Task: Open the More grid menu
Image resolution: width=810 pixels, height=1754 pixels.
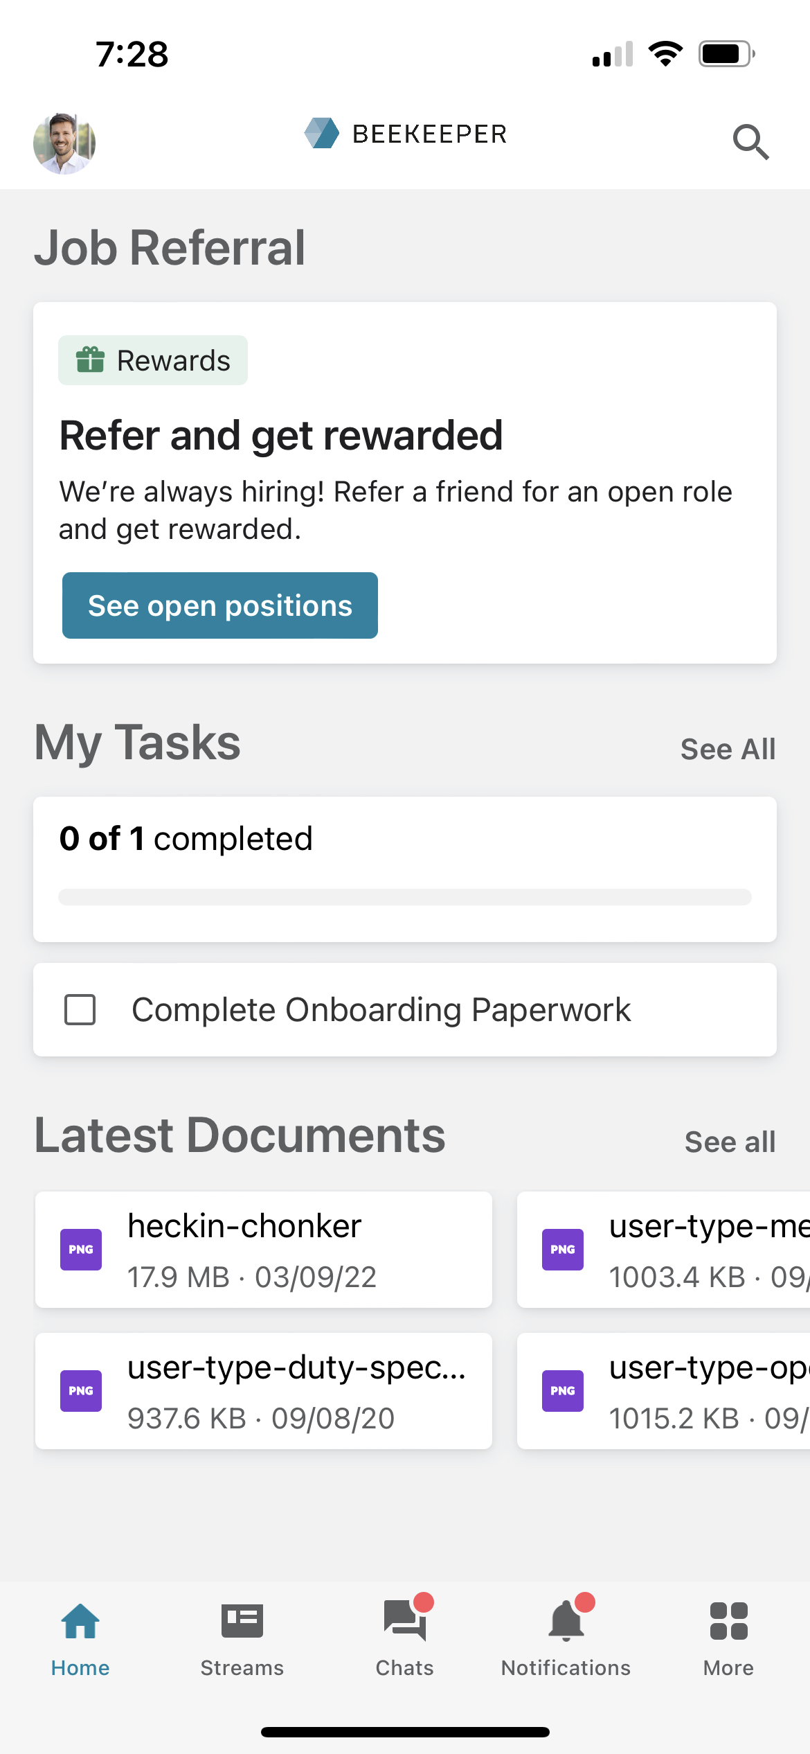Action: 728,1622
